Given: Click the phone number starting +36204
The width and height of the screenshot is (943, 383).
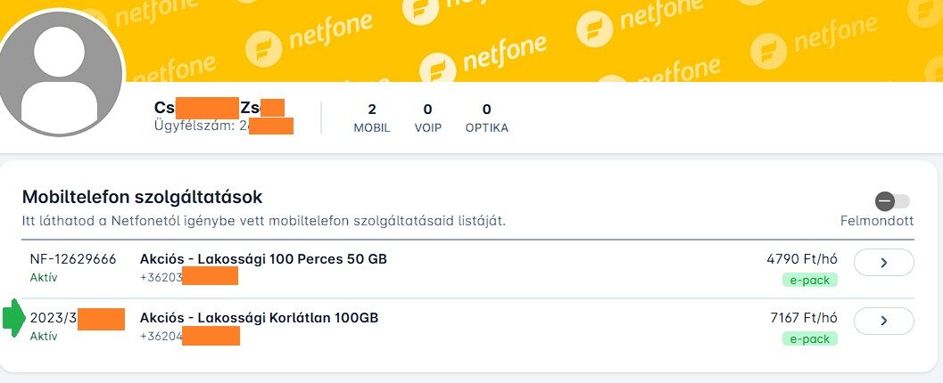Looking at the screenshot, I should pyautogui.click(x=189, y=336).
